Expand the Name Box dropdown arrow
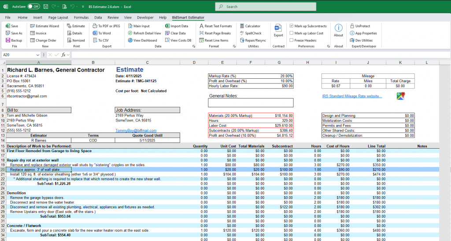The height and width of the screenshot is (241, 451). pyautogui.click(x=38, y=55)
